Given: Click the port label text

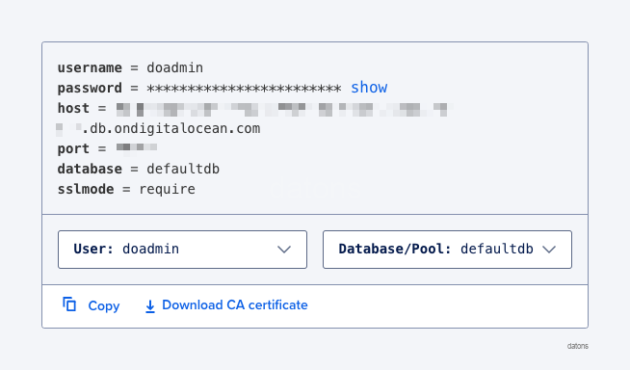Looking at the screenshot, I should click(x=73, y=149).
